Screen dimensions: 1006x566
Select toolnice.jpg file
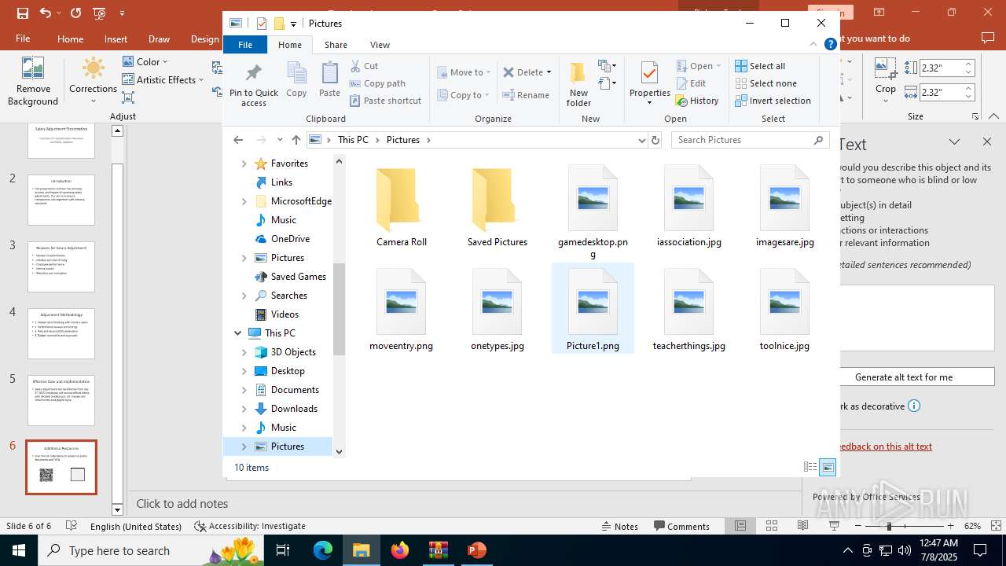tap(784, 308)
